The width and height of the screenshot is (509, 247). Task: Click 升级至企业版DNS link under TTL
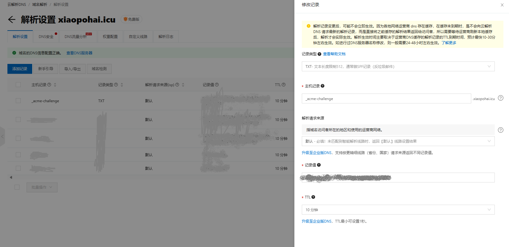317,221
